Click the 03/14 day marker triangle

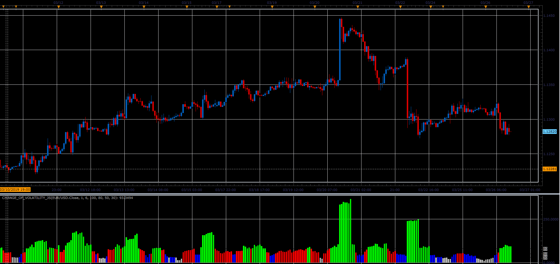[144, 7]
